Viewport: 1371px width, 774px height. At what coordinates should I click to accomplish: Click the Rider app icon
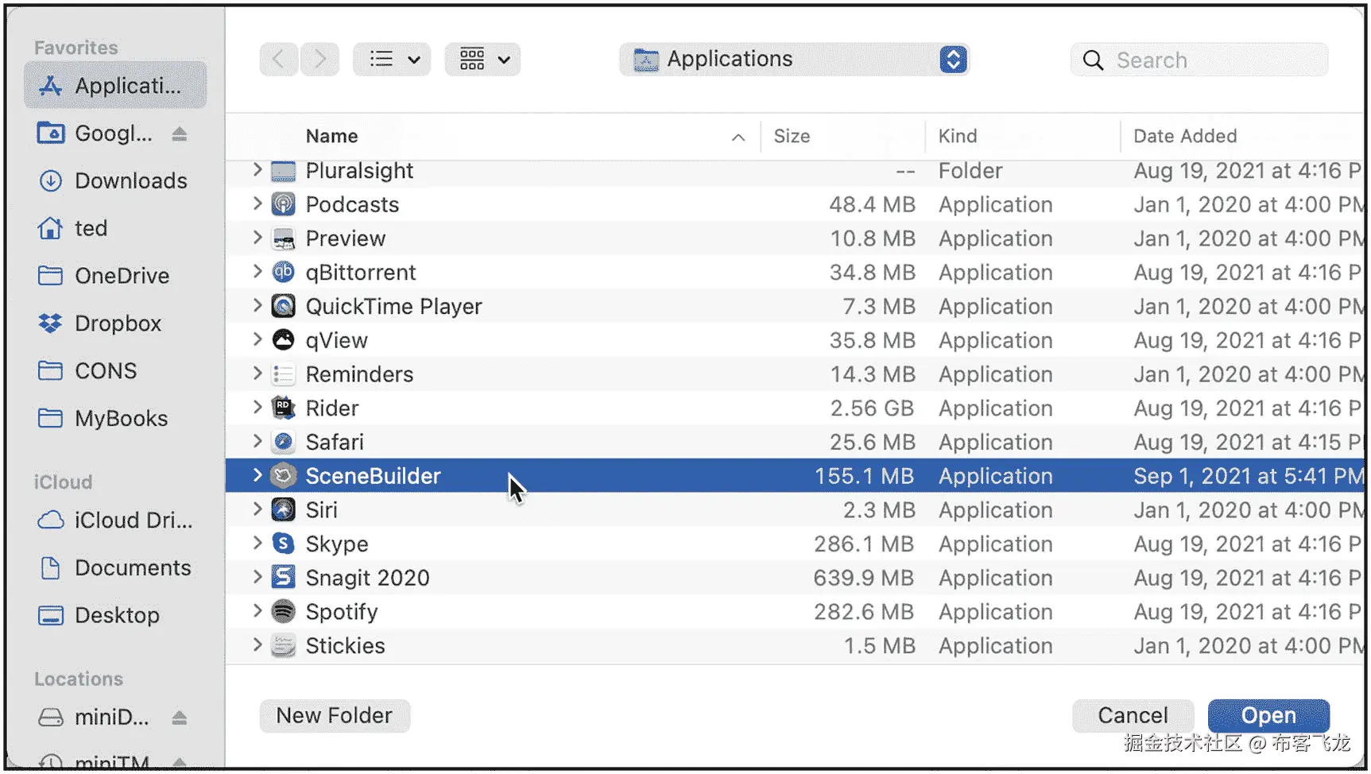(x=283, y=408)
